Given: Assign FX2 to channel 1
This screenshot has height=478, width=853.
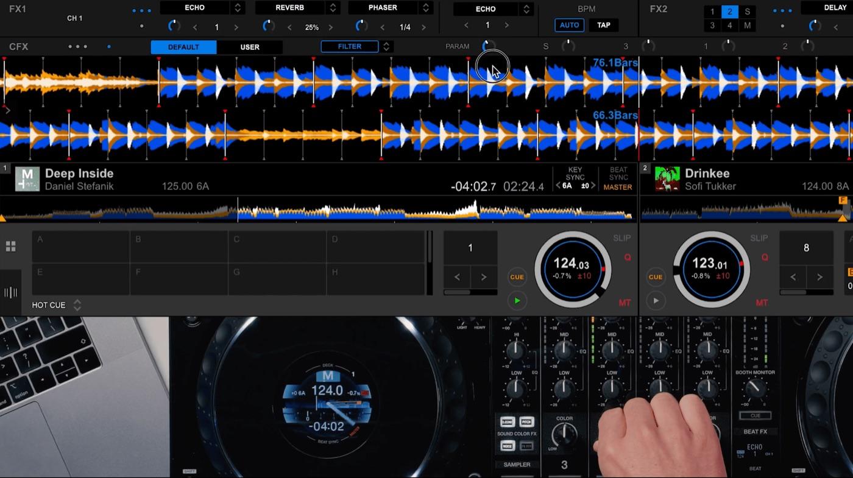Looking at the screenshot, I should click(x=712, y=12).
